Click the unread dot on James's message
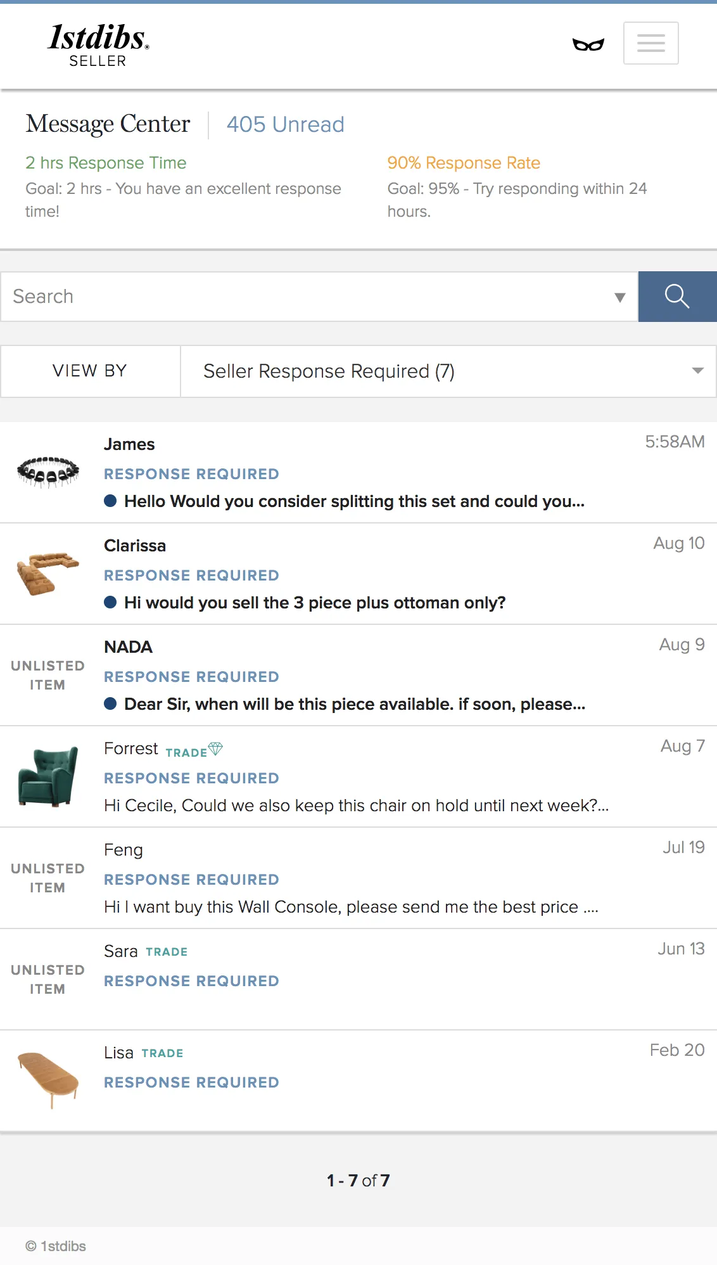Screen dimensions: 717x1265 110,501
